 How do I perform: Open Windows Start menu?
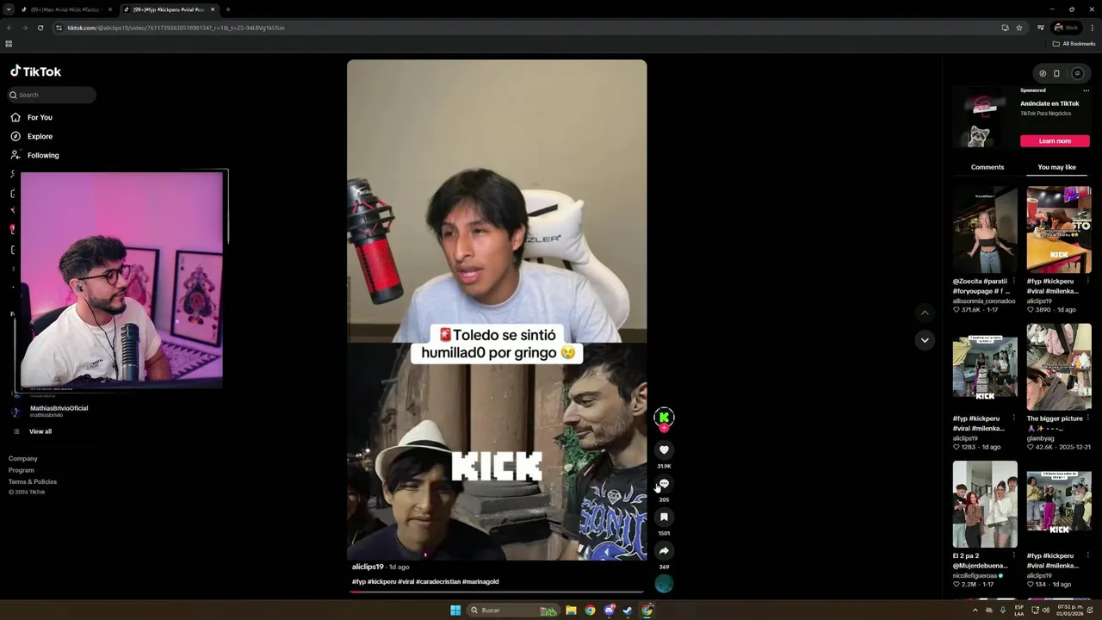click(x=455, y=611)
